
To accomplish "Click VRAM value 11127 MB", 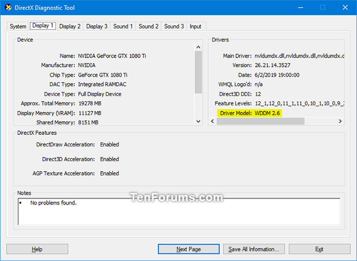I will [90, 113].
